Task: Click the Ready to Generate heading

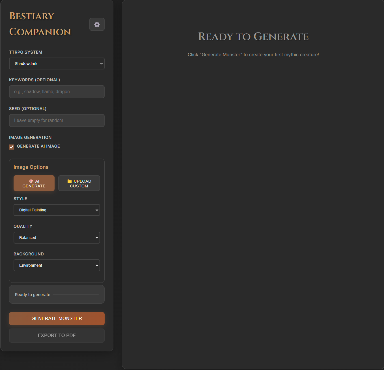Action: point(253,37)
